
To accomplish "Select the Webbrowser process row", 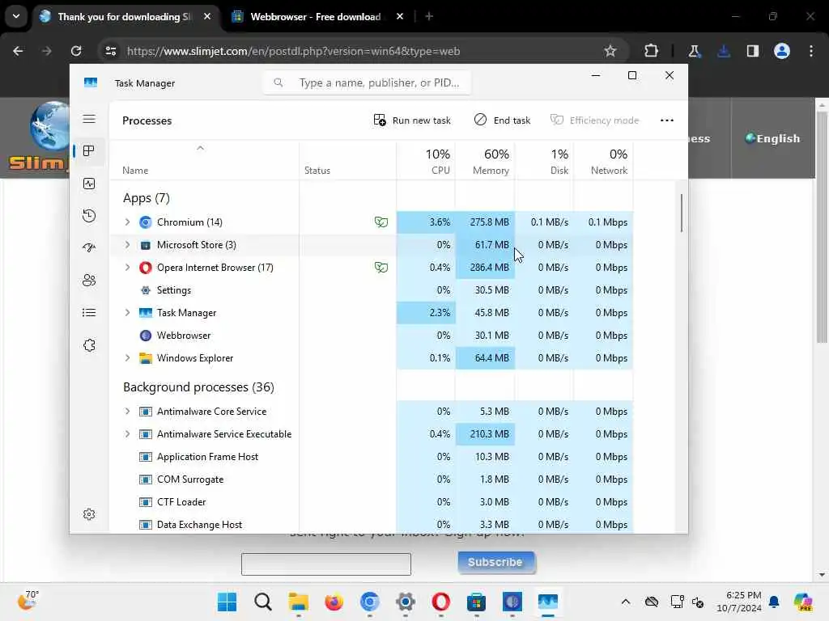I will [x=372, y=336].
